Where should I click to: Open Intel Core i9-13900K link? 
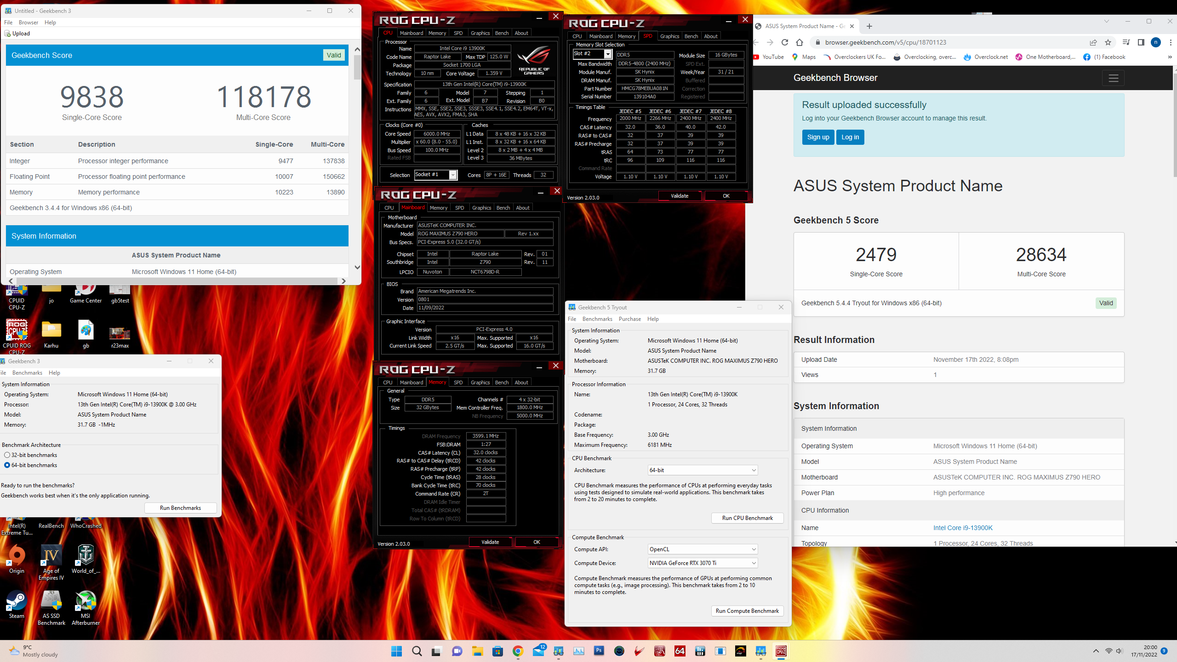tap(963, 528)
